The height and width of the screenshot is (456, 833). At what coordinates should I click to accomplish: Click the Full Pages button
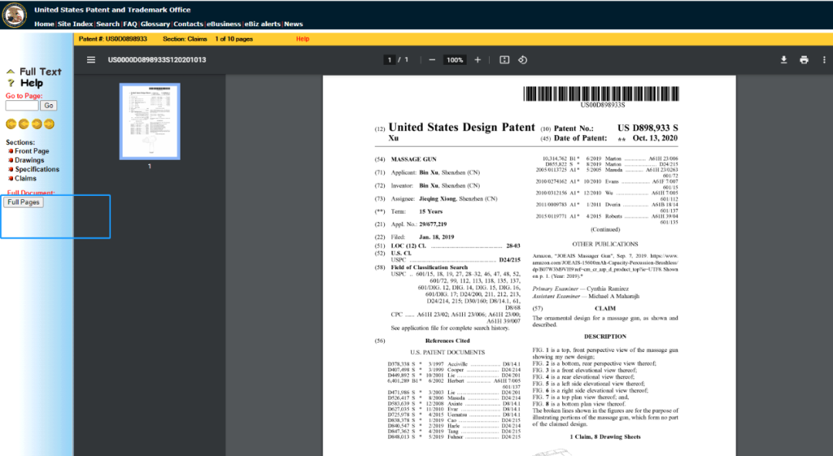(23, 202)
